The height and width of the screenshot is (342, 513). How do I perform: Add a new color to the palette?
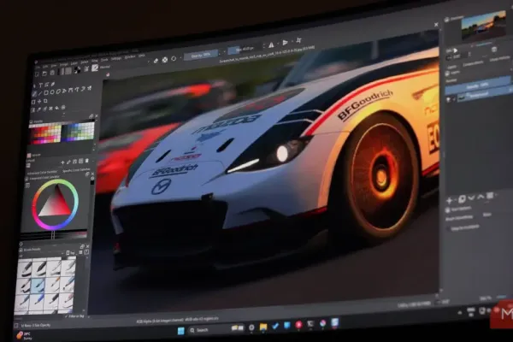[62, 162]
